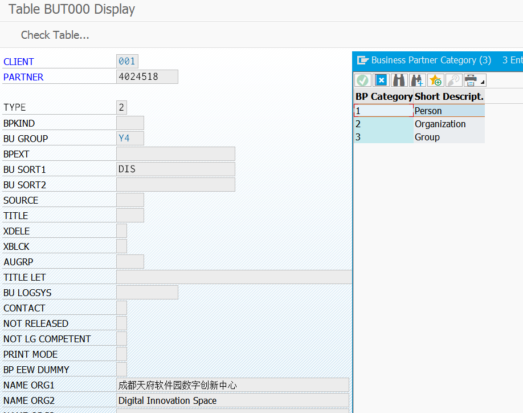This screenshot has height=413, width=523.
Task: Open Find using the binoculars icon
Action: 399,80
